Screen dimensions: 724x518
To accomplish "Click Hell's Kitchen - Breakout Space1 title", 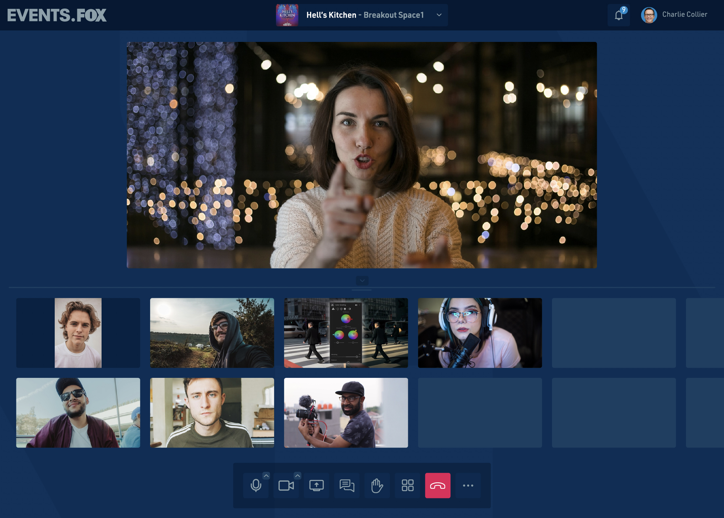I will (x=365, y=15).
